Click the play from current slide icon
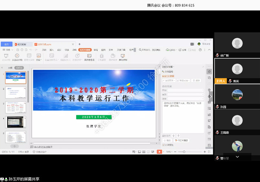 (x=17, y=57)
